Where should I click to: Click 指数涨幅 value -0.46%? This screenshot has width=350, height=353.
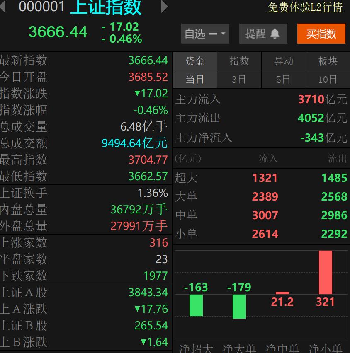click(150, 110)
